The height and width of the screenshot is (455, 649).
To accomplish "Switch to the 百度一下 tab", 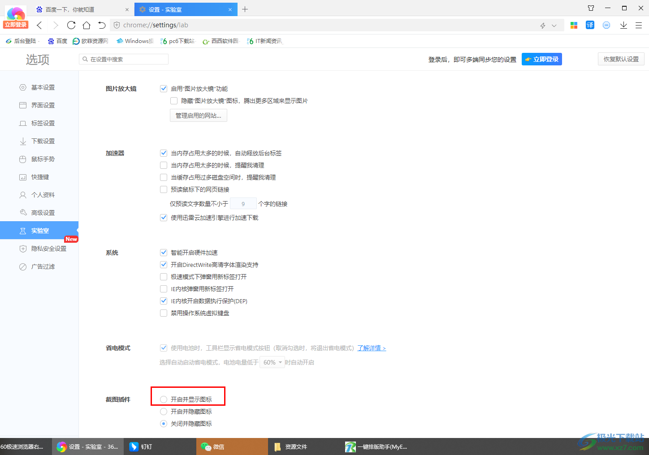I will click(x=83, y=9).
